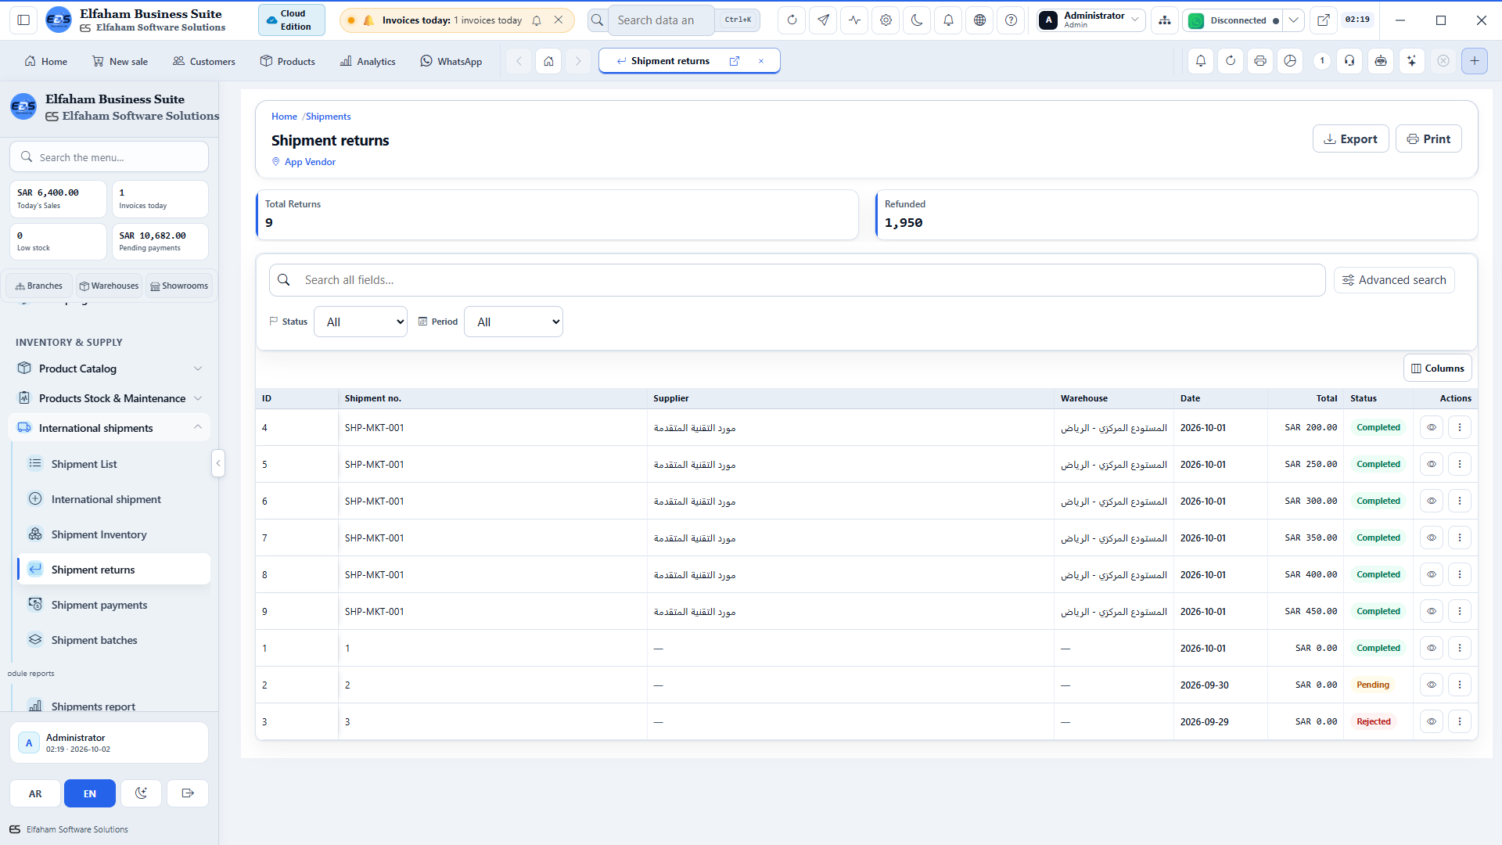
Task: Click the Export button
Action: coord(1350,138)
